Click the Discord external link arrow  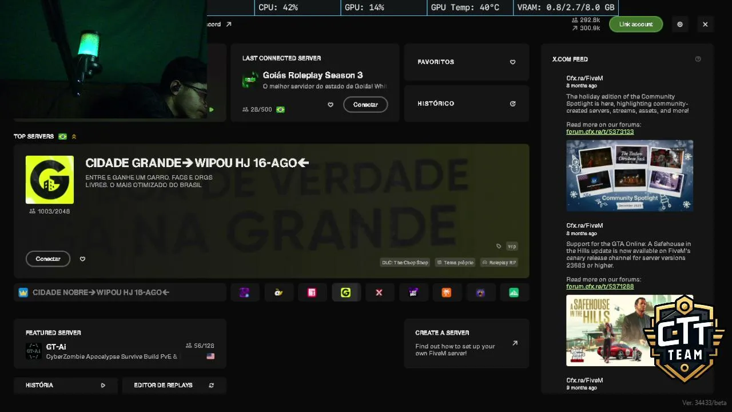pos(229,25)
